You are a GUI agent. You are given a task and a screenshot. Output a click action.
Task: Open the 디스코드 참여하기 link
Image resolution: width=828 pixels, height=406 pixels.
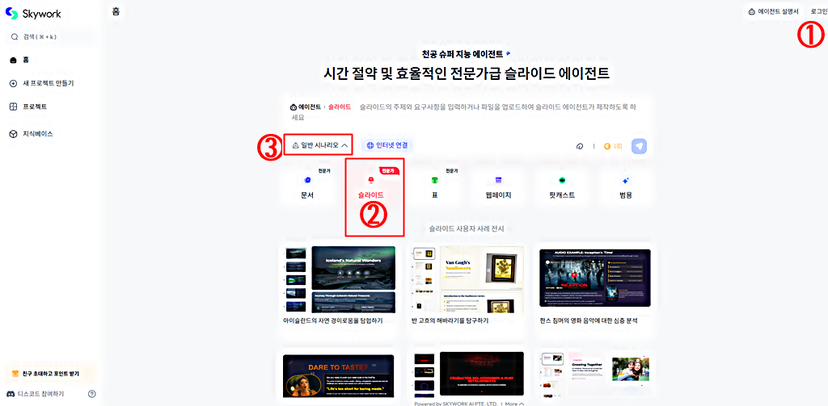pyautogui.click(x=35, y=394)
